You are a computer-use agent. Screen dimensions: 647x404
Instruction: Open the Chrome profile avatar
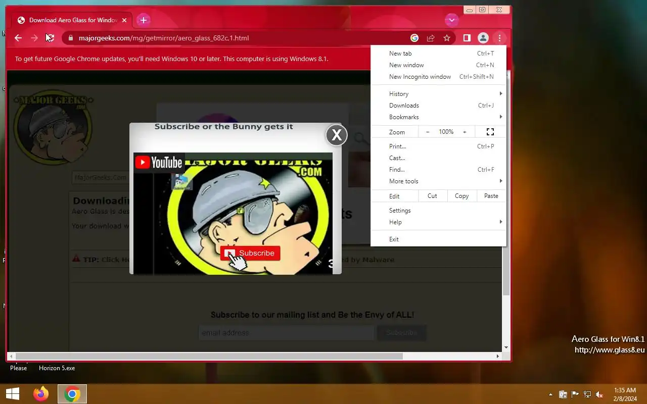pos(483,38)
